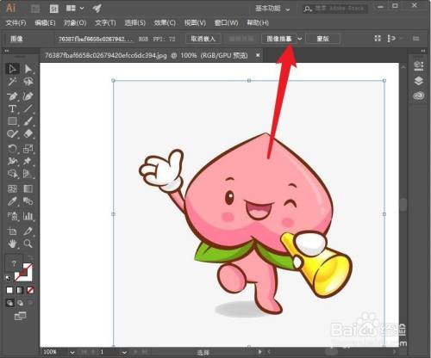Open the 文件(F) menu
Image resolution: width=431 pixels, height=358 pixels.
(x=16, y=23)
